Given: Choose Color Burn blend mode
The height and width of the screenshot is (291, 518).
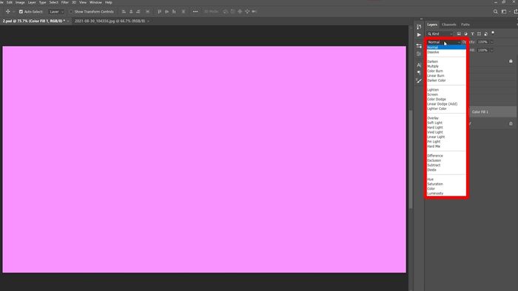Looking at the screenshot, I should [446, 71].
